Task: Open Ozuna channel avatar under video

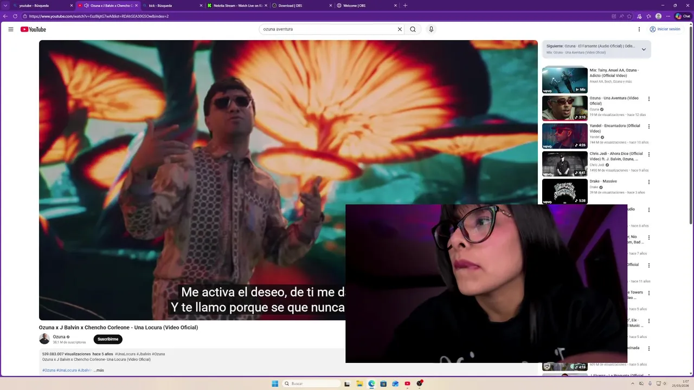Action: tap(44, 339)
